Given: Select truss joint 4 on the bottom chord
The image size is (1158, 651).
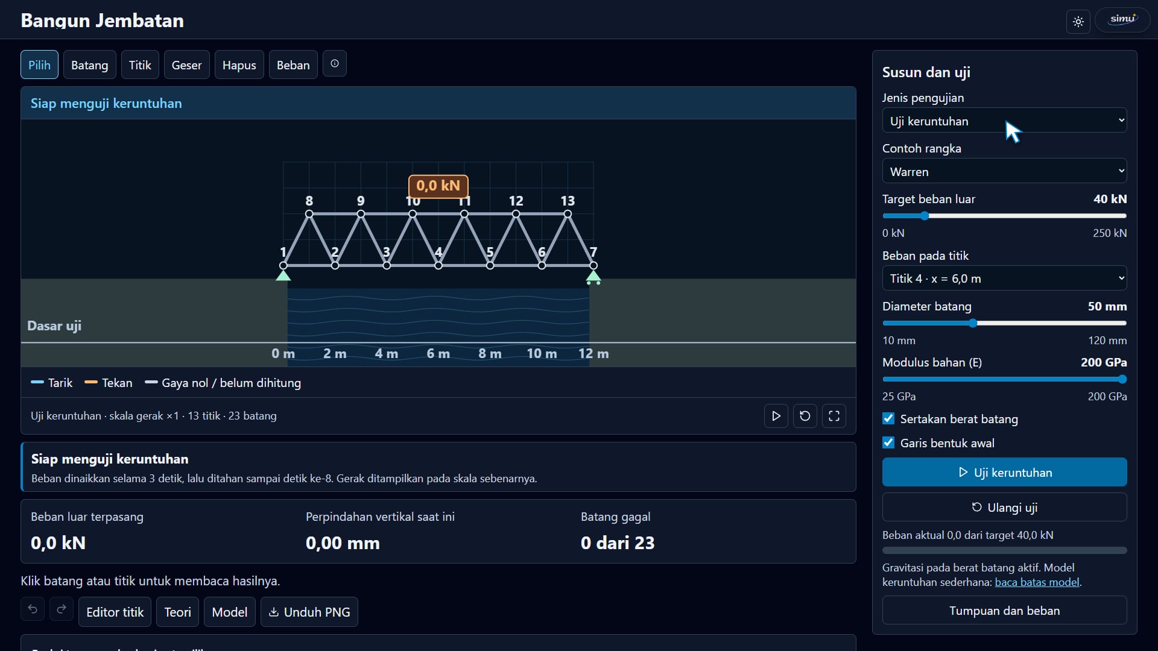Looking at the screenshot, I should pyautogui.click(x=438, y=266).
